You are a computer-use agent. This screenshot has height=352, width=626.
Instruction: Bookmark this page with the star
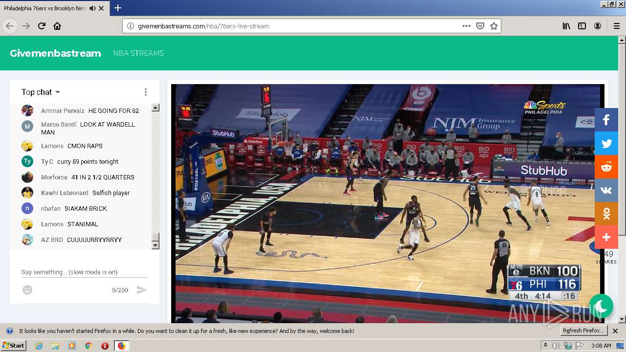click(x=494, y=26)
